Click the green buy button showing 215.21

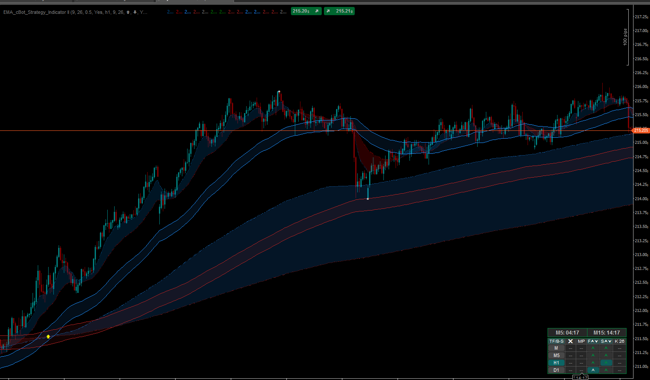point(339,11)
